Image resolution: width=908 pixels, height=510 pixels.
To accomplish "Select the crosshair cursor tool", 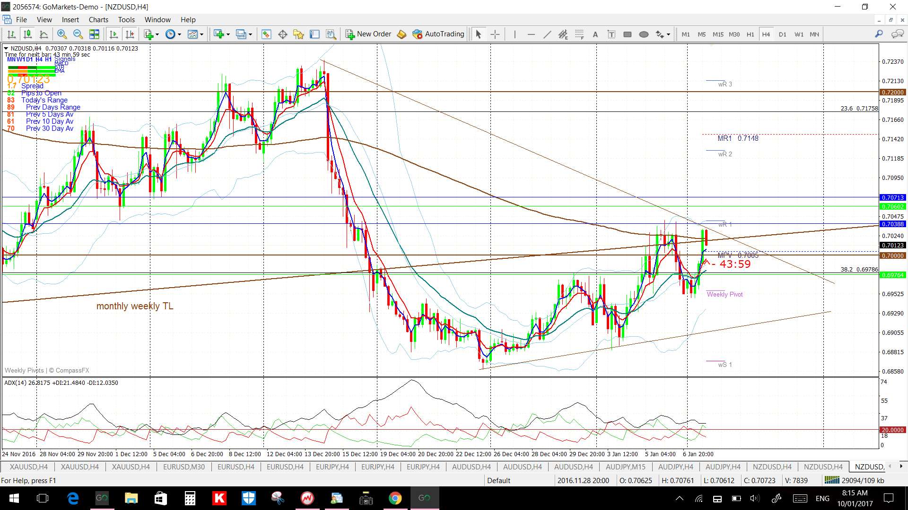I will 495,34.
